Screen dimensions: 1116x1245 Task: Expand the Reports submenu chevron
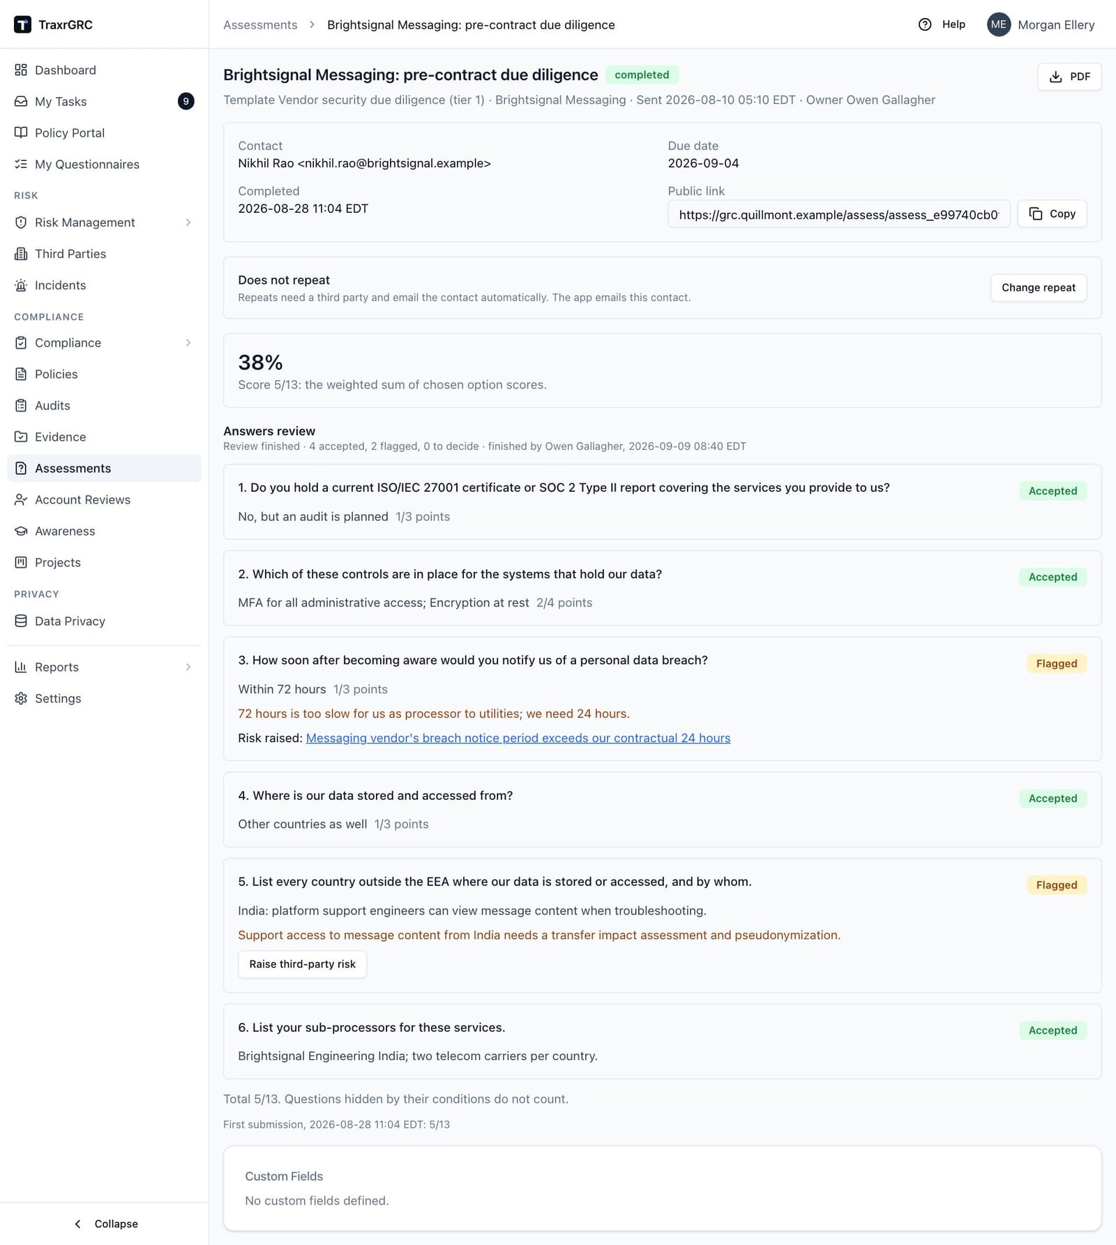(x=188, y=667)
